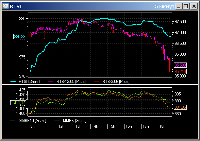Select the 18h time scale segment
The image size is (200, 141).
165,126
